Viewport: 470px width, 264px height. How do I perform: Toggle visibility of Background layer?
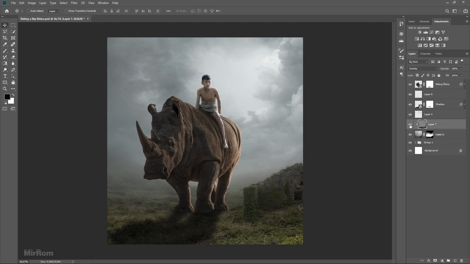410,151
